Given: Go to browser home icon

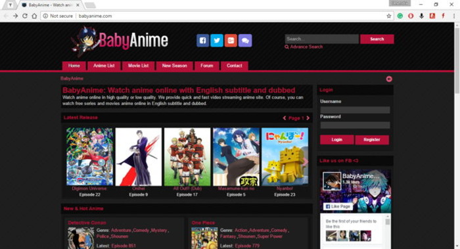Looking at the screenshot, I should pyautogui.click(x=34, y=16).
